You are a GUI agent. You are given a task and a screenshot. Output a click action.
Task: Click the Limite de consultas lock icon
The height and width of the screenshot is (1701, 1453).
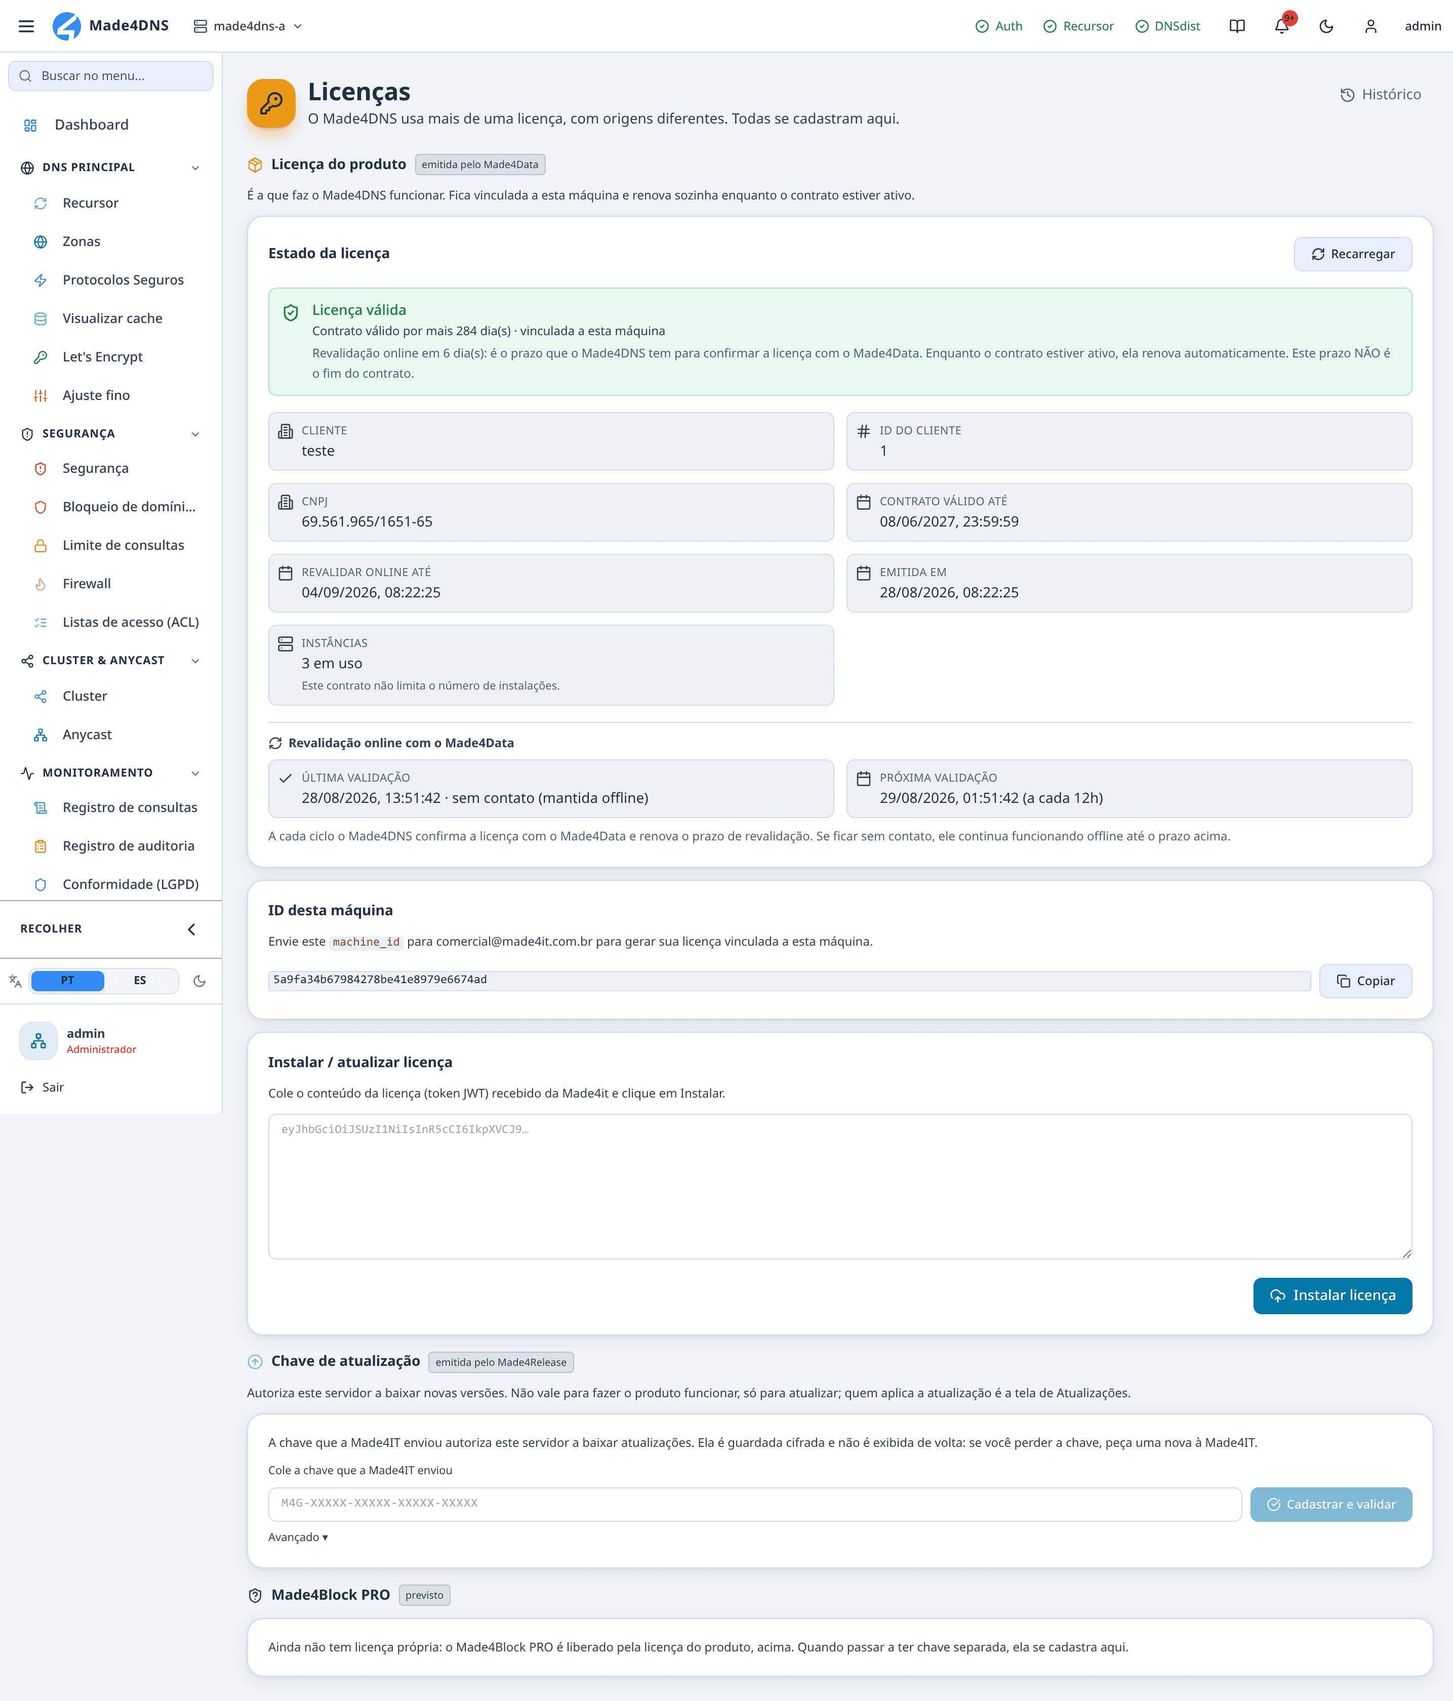(x=40, y=546)
